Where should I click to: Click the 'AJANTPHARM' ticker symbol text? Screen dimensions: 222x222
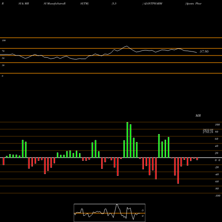coord(153,4)
